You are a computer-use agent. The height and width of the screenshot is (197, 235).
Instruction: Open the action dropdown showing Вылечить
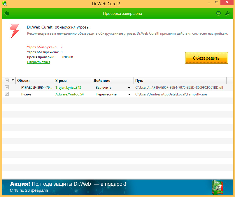coord(129,88)
